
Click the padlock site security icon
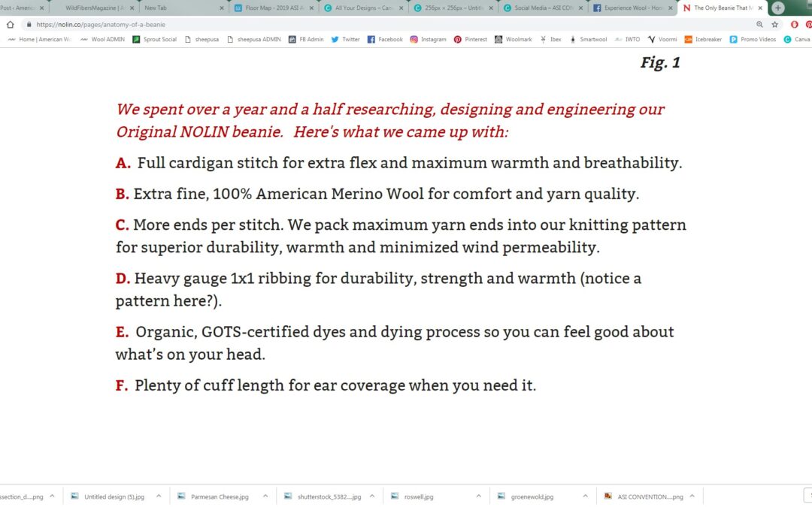point(29,24)
